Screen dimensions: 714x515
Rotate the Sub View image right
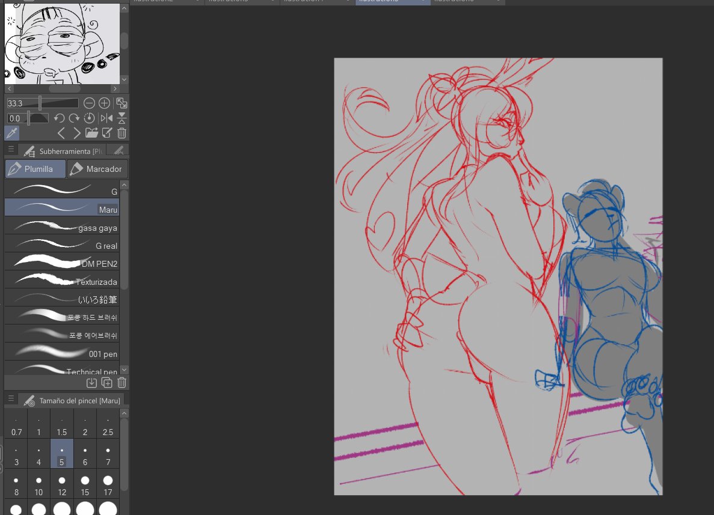click(74, 118)
